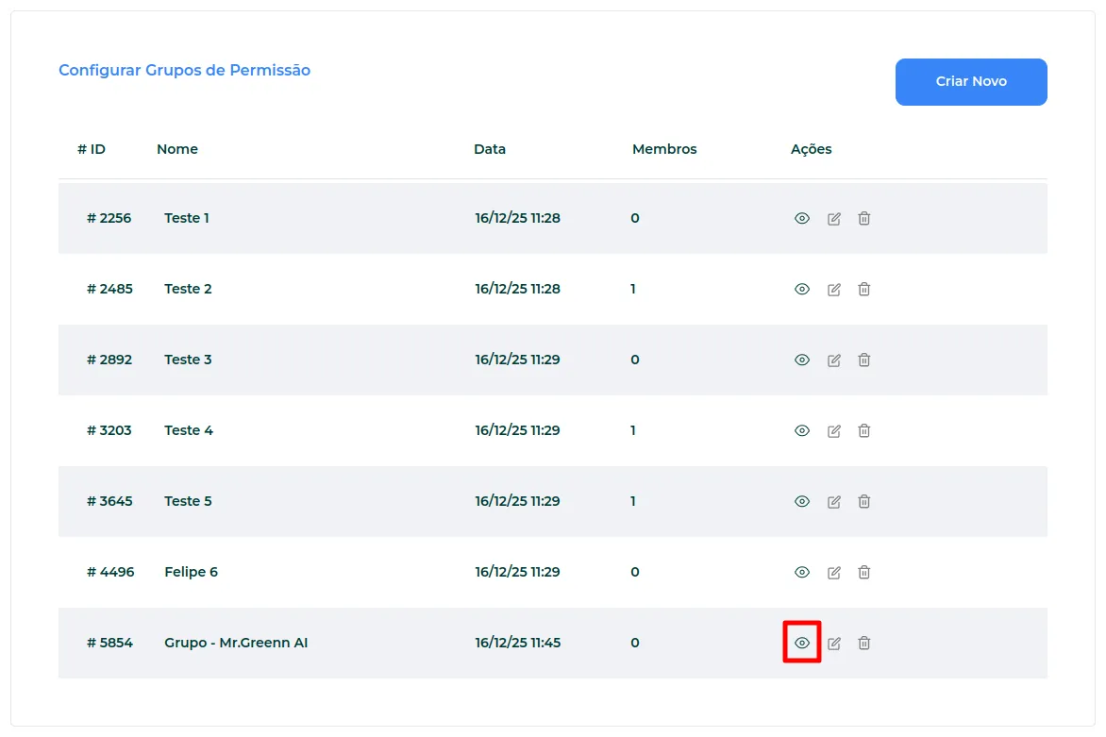The image size is (1106, 737).
Task: Click the name Grupo - Mr.Greenn AI
Action: (x=236, y=643)
